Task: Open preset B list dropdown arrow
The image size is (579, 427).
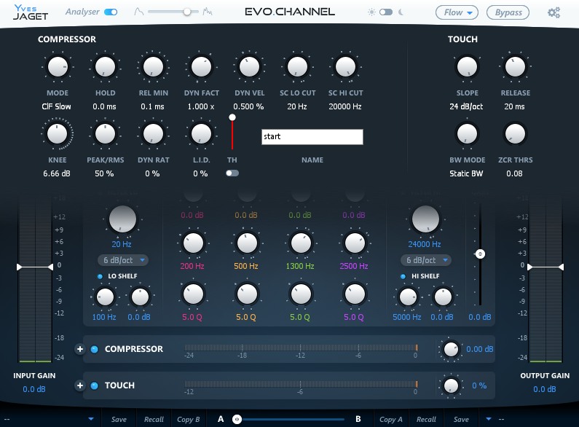Action: tap(489, 419)
